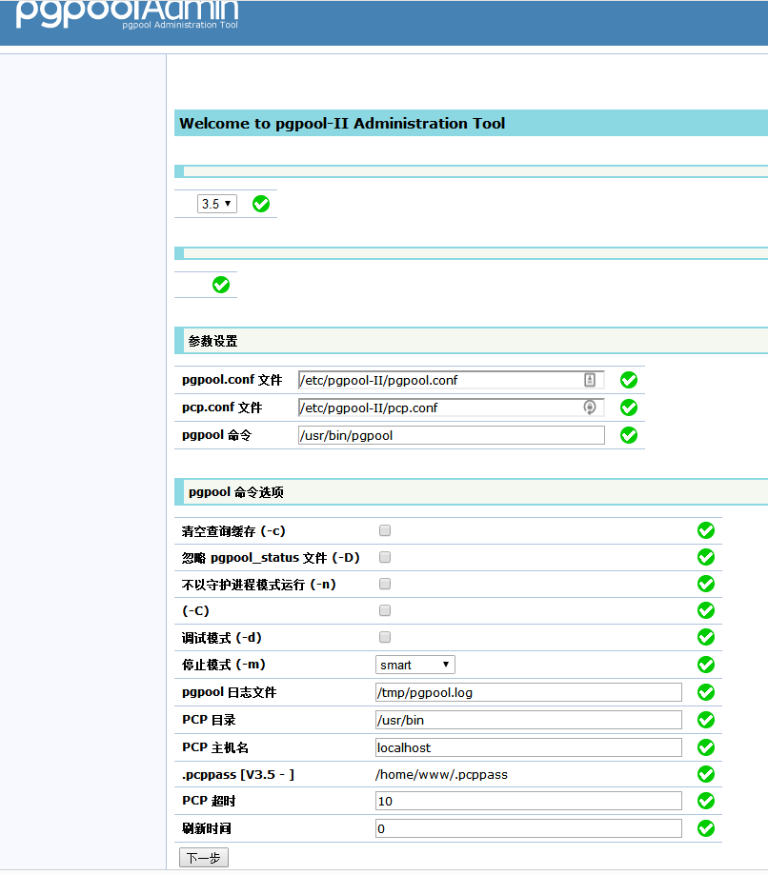Open 停止模式 smart dropdown

pyautogui.click(x=415, y=665)
